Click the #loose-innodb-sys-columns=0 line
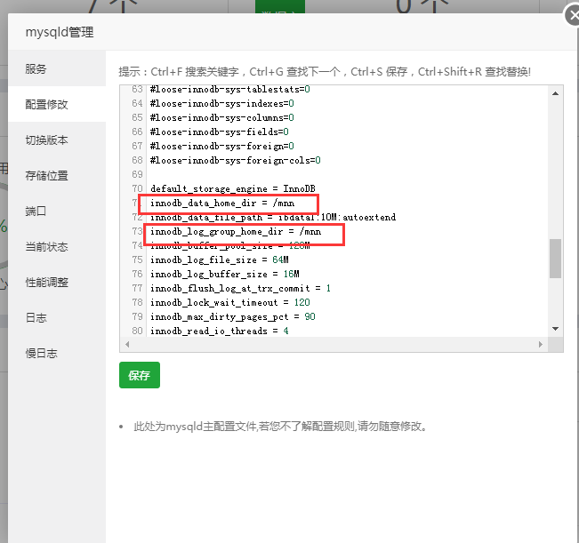This screenshot has width=579, height=543. [222, 117]
